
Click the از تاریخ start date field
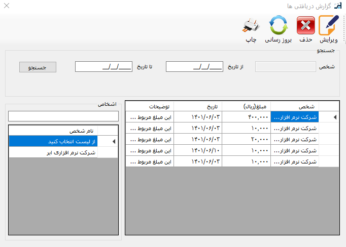(x=194, y=67)
